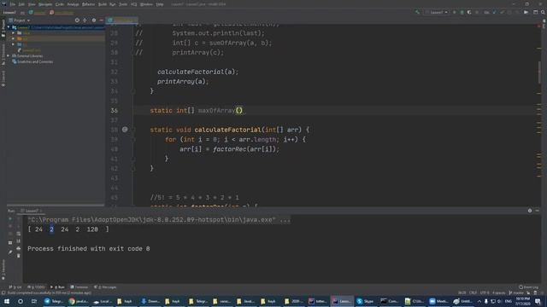This screenshot has width=547, height=307.
Task: Rerun Lesson7 in the Run panel
Action: (10, 219)
